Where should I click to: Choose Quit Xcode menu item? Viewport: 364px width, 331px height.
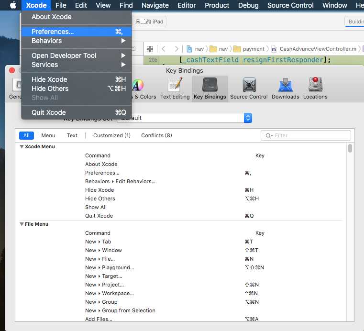click(77, 112)
